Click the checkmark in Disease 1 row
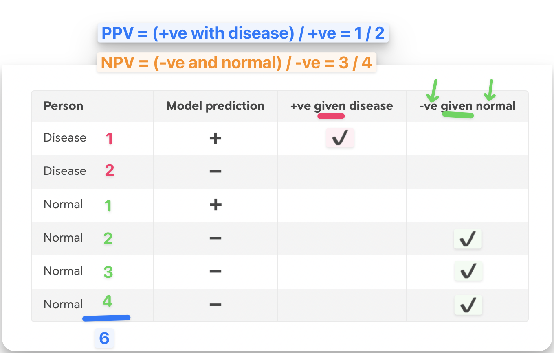This screenshot has width=554, height=353. click(340, 139)
